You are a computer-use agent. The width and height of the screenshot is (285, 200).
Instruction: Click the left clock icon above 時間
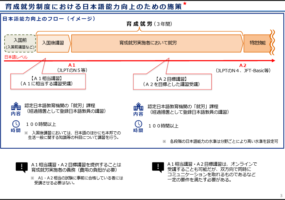click(16, 124)
